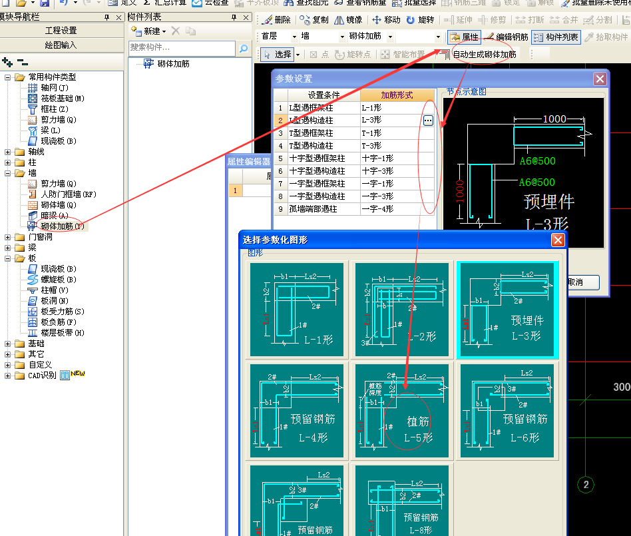Image resolution: width=631 pixels, height=536 pixels.
Task: Pin the 构件列表 panel
Action: coord(234,17)
